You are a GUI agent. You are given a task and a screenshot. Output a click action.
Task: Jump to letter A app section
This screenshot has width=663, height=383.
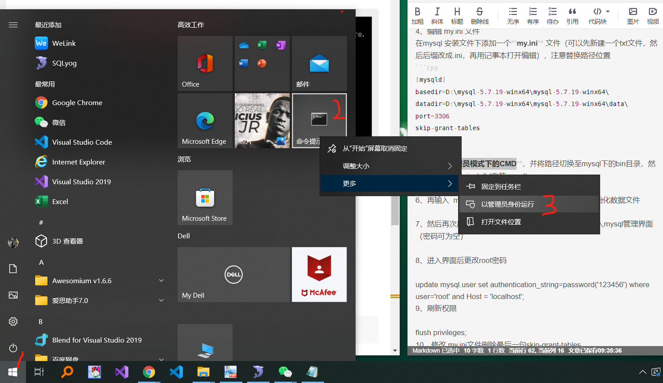pyautogui.click(x=41, y=262)
